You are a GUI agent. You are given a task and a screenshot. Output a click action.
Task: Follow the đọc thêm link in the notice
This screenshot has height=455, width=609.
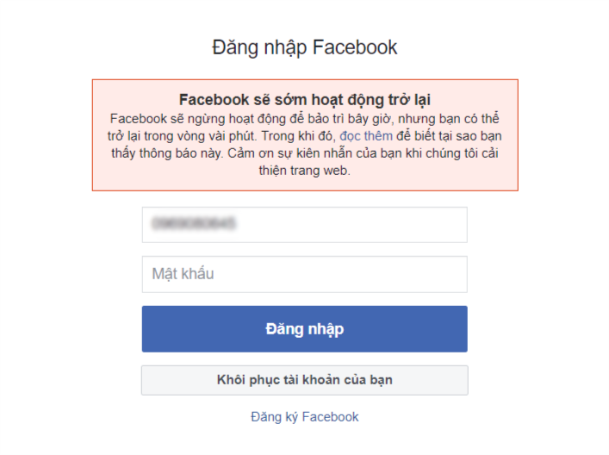click(x=366, y=136)
